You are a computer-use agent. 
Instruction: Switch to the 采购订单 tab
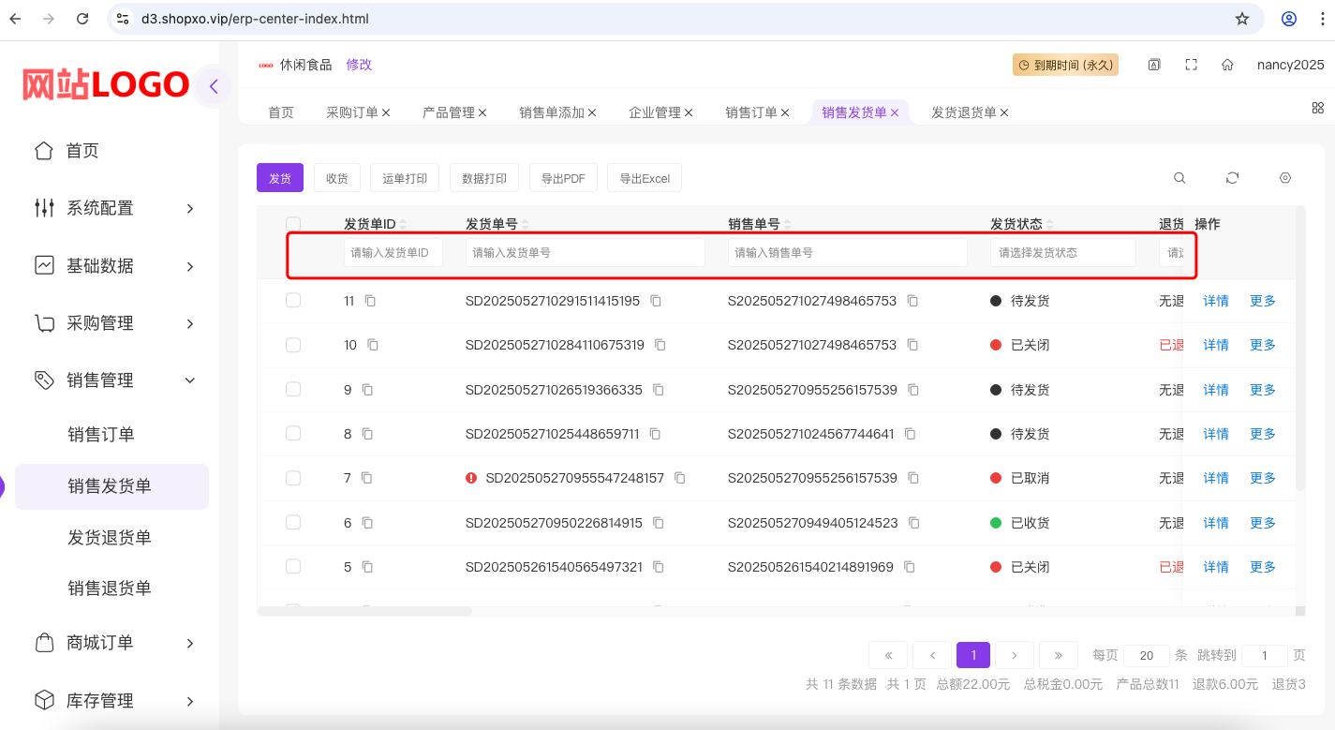(x=352, y=112)
